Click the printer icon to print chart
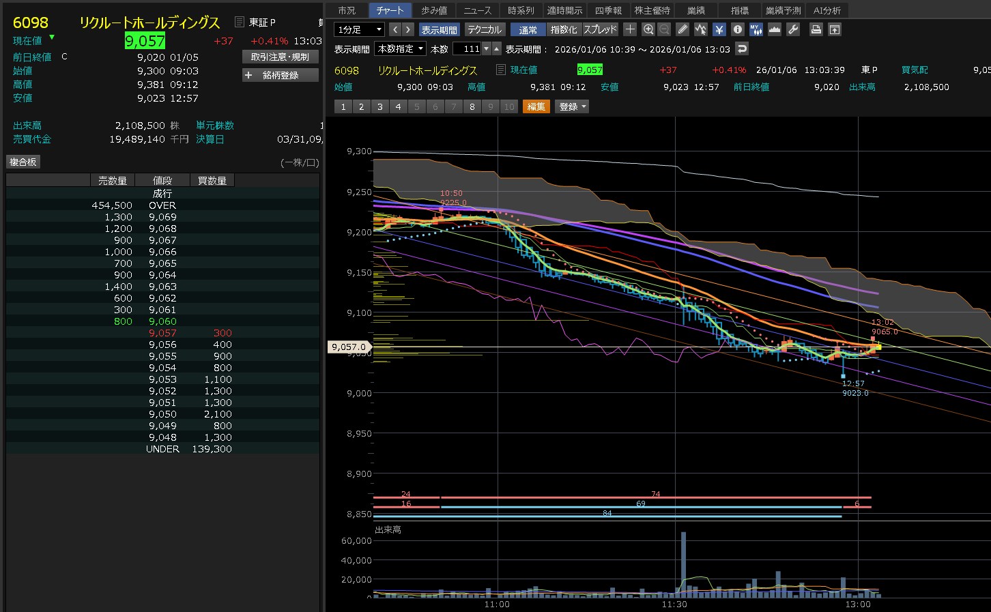Screen dimensions: 991x612 tap(816, 29)
